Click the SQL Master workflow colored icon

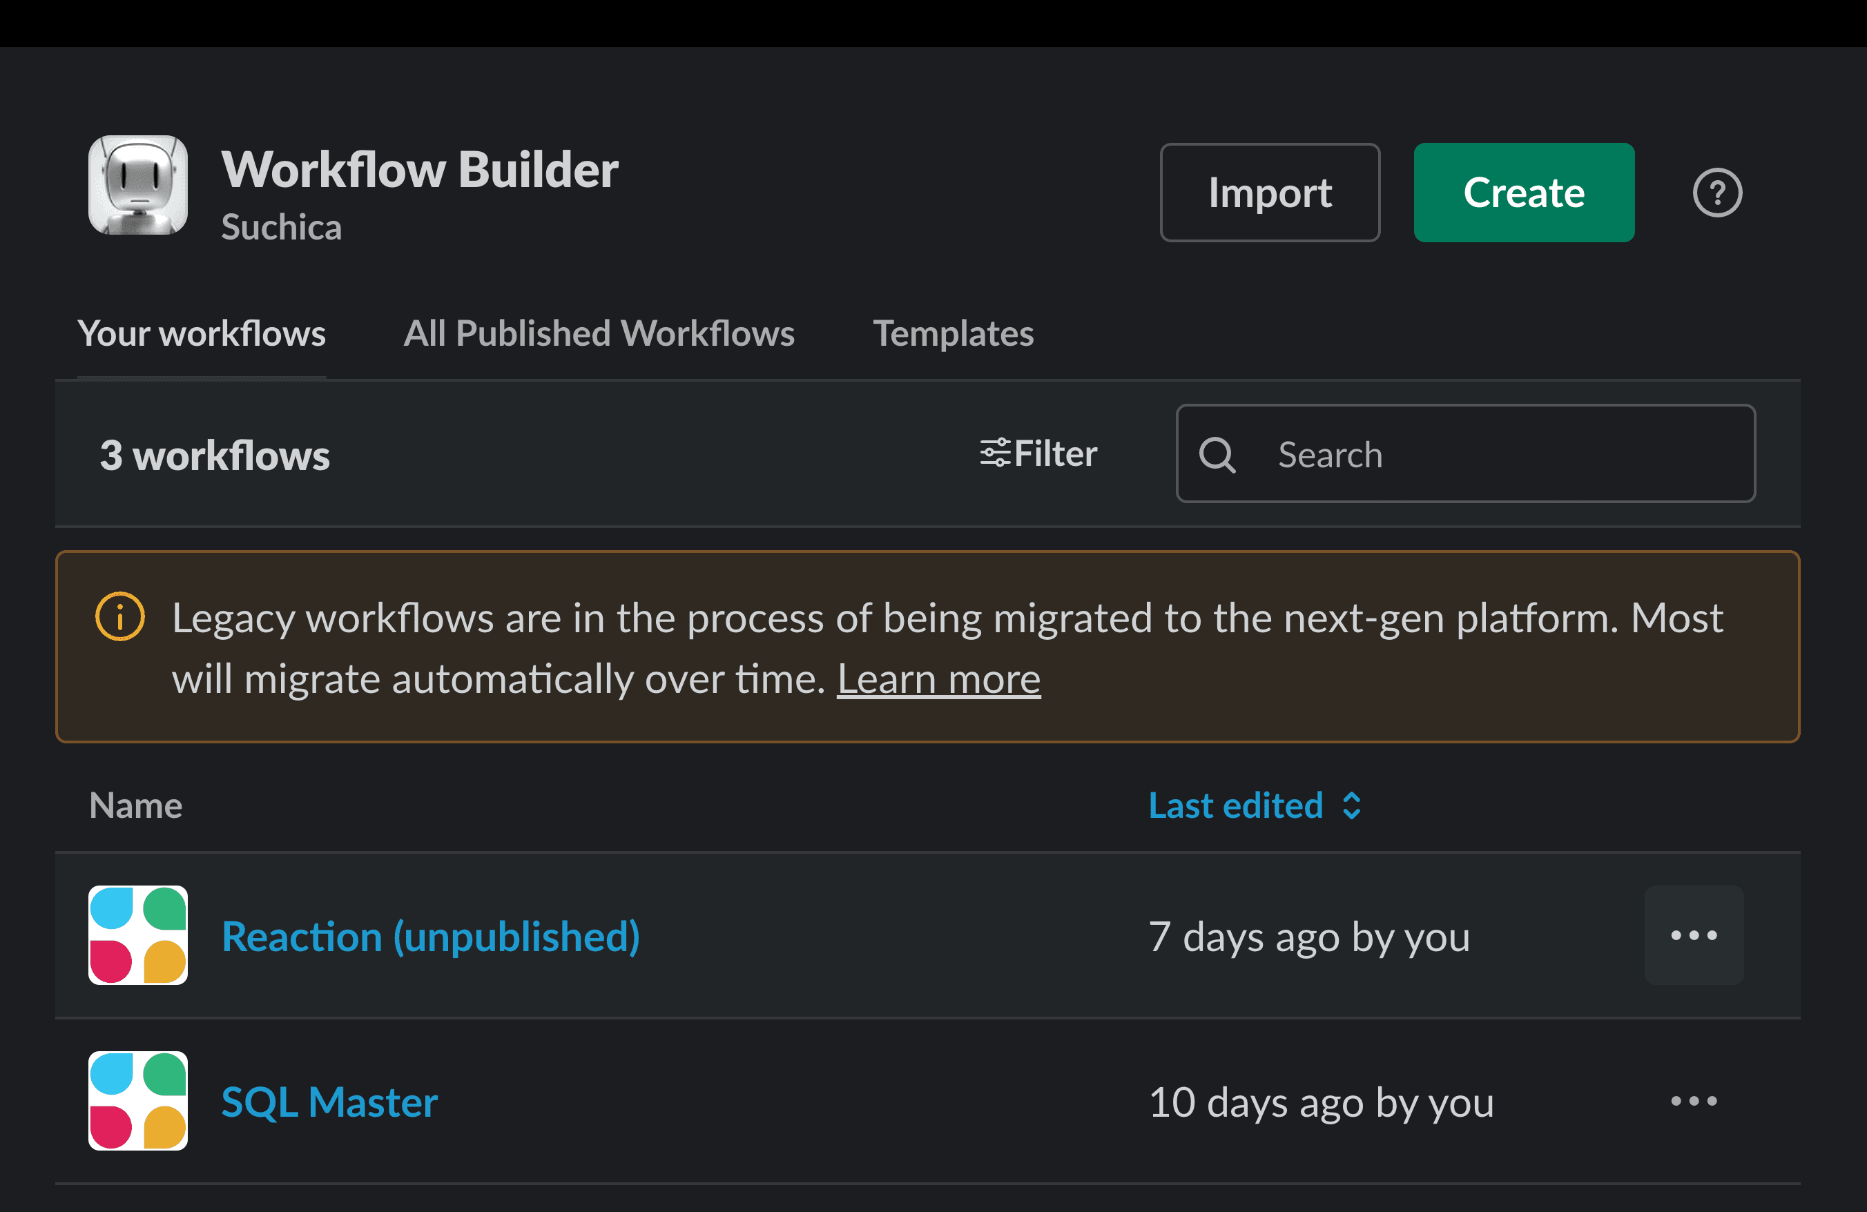click(137, 1102)
